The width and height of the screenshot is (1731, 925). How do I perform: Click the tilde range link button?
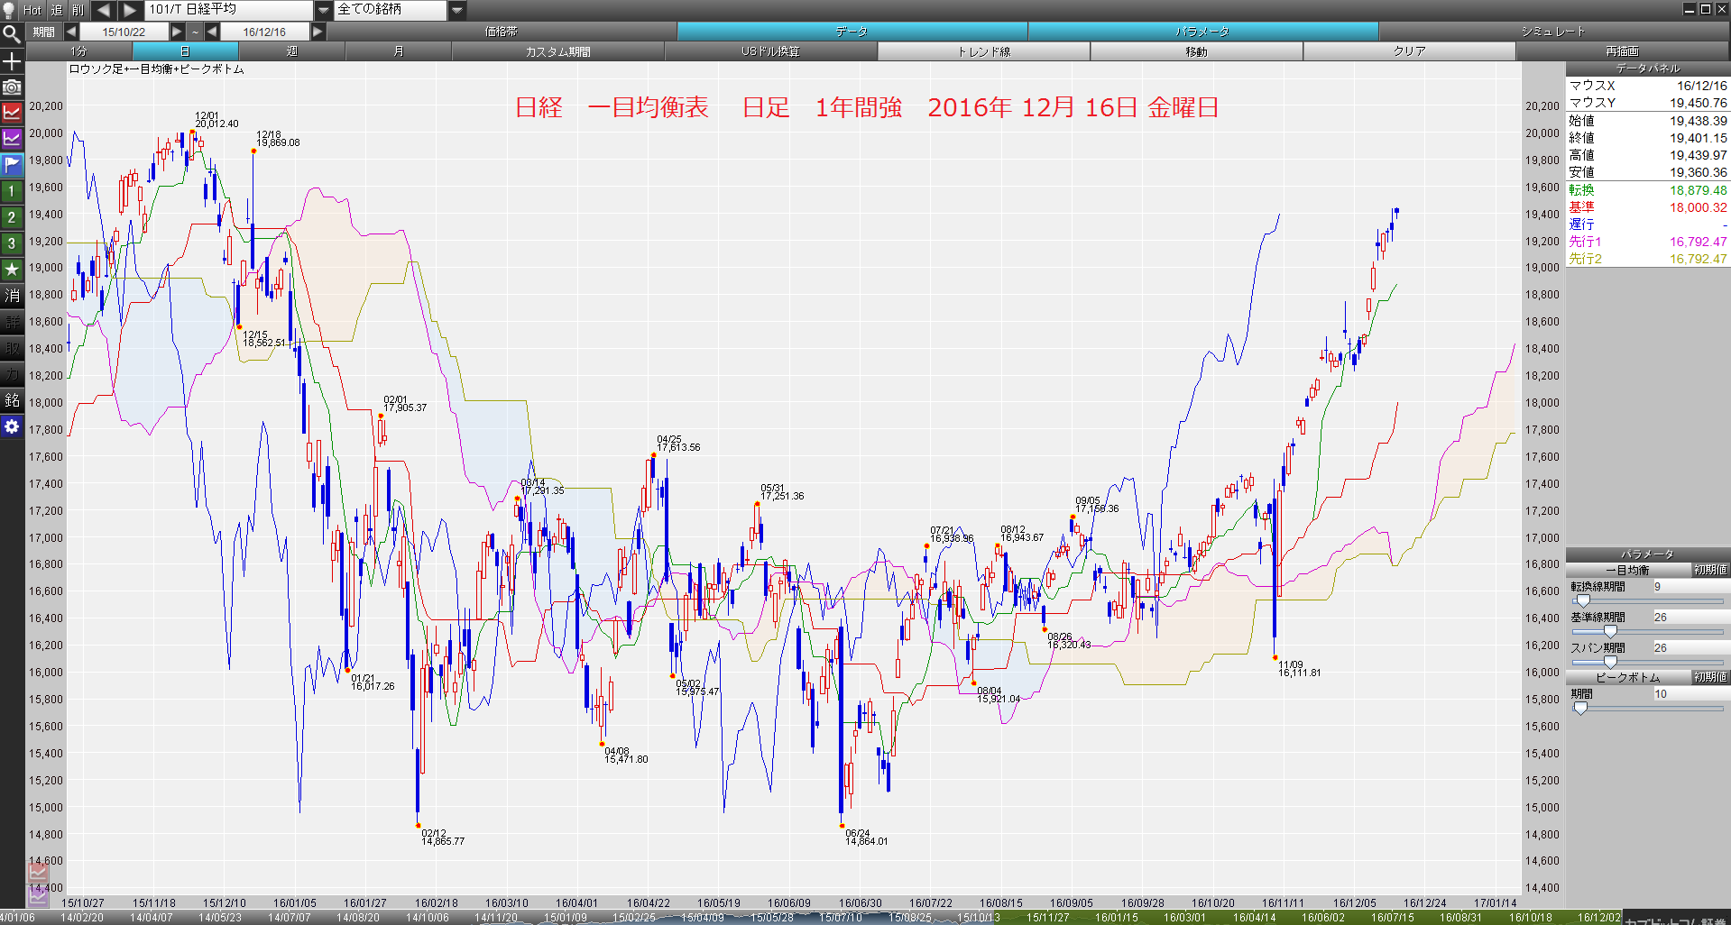point(195,32)
